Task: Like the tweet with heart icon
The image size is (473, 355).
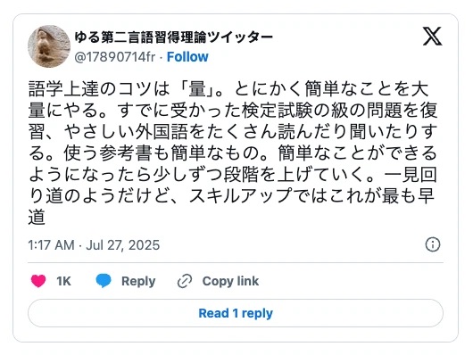Action: (x=38, y=281)
